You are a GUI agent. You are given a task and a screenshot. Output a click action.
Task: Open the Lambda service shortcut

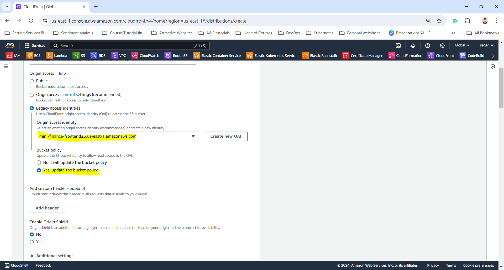(x=56, y=56)
